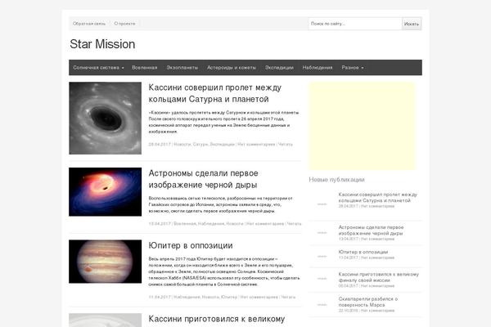Click the yellow advertisement block in sidebar
This screenshot has height=327, width=491.
(362, 126)
